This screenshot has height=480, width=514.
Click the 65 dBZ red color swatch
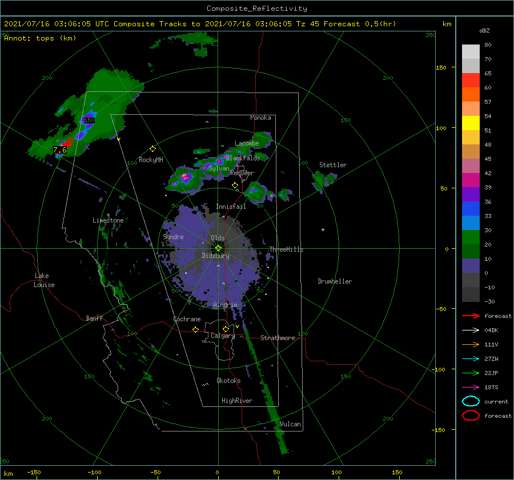click(471, 80)
